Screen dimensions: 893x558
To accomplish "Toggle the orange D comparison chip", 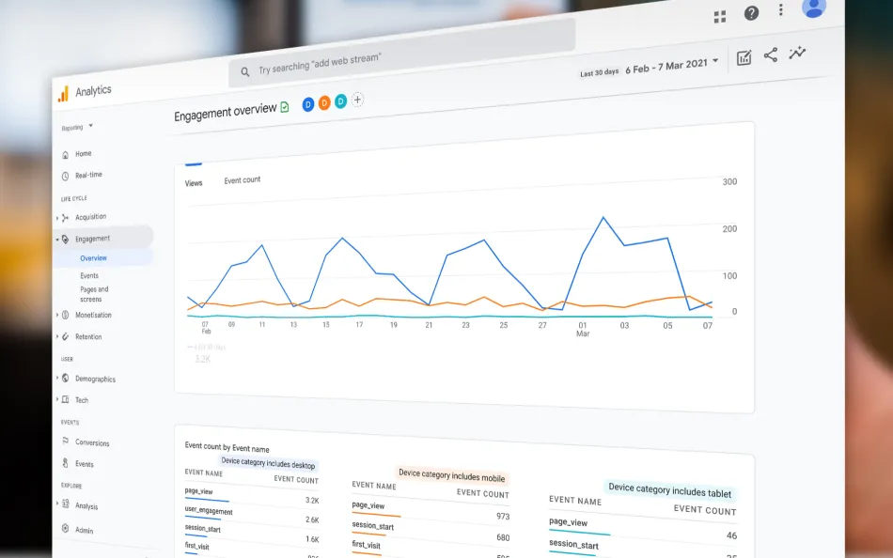I will tap(323, 103).
